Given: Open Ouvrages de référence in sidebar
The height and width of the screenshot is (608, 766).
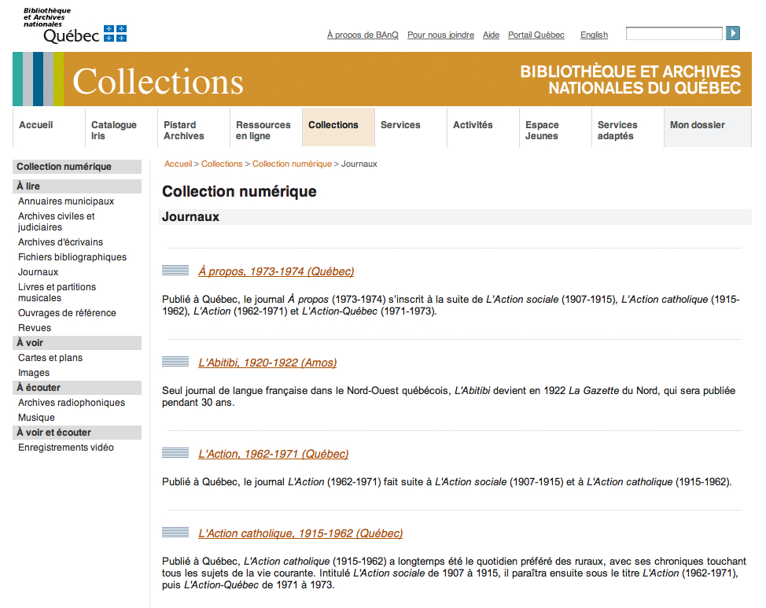Looking at the screenshot, I should 67,313.
